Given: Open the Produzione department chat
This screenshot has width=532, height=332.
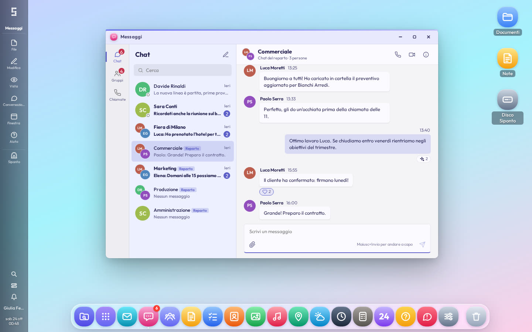Looking at the screenshot, I should tap(183, 193).
